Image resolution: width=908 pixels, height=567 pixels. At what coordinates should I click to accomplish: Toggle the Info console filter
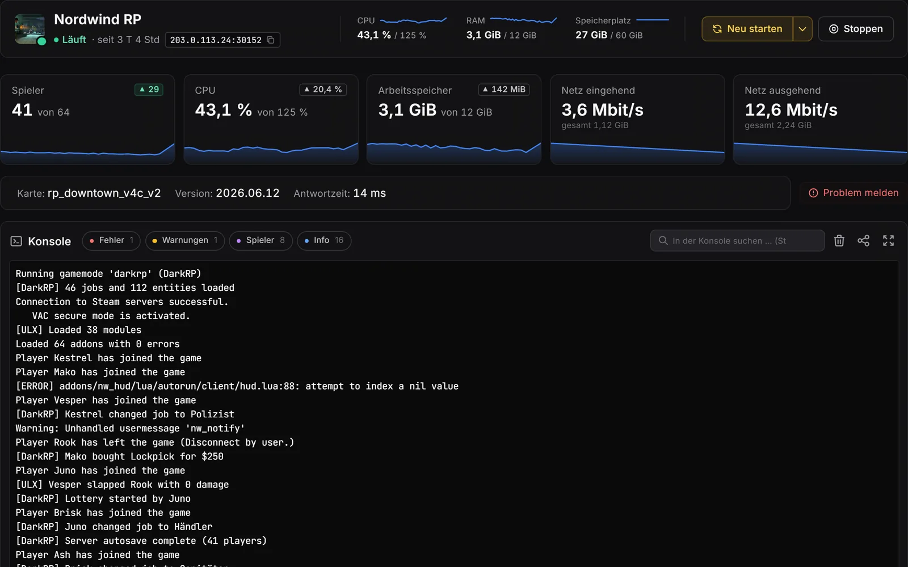click(324, 240)
